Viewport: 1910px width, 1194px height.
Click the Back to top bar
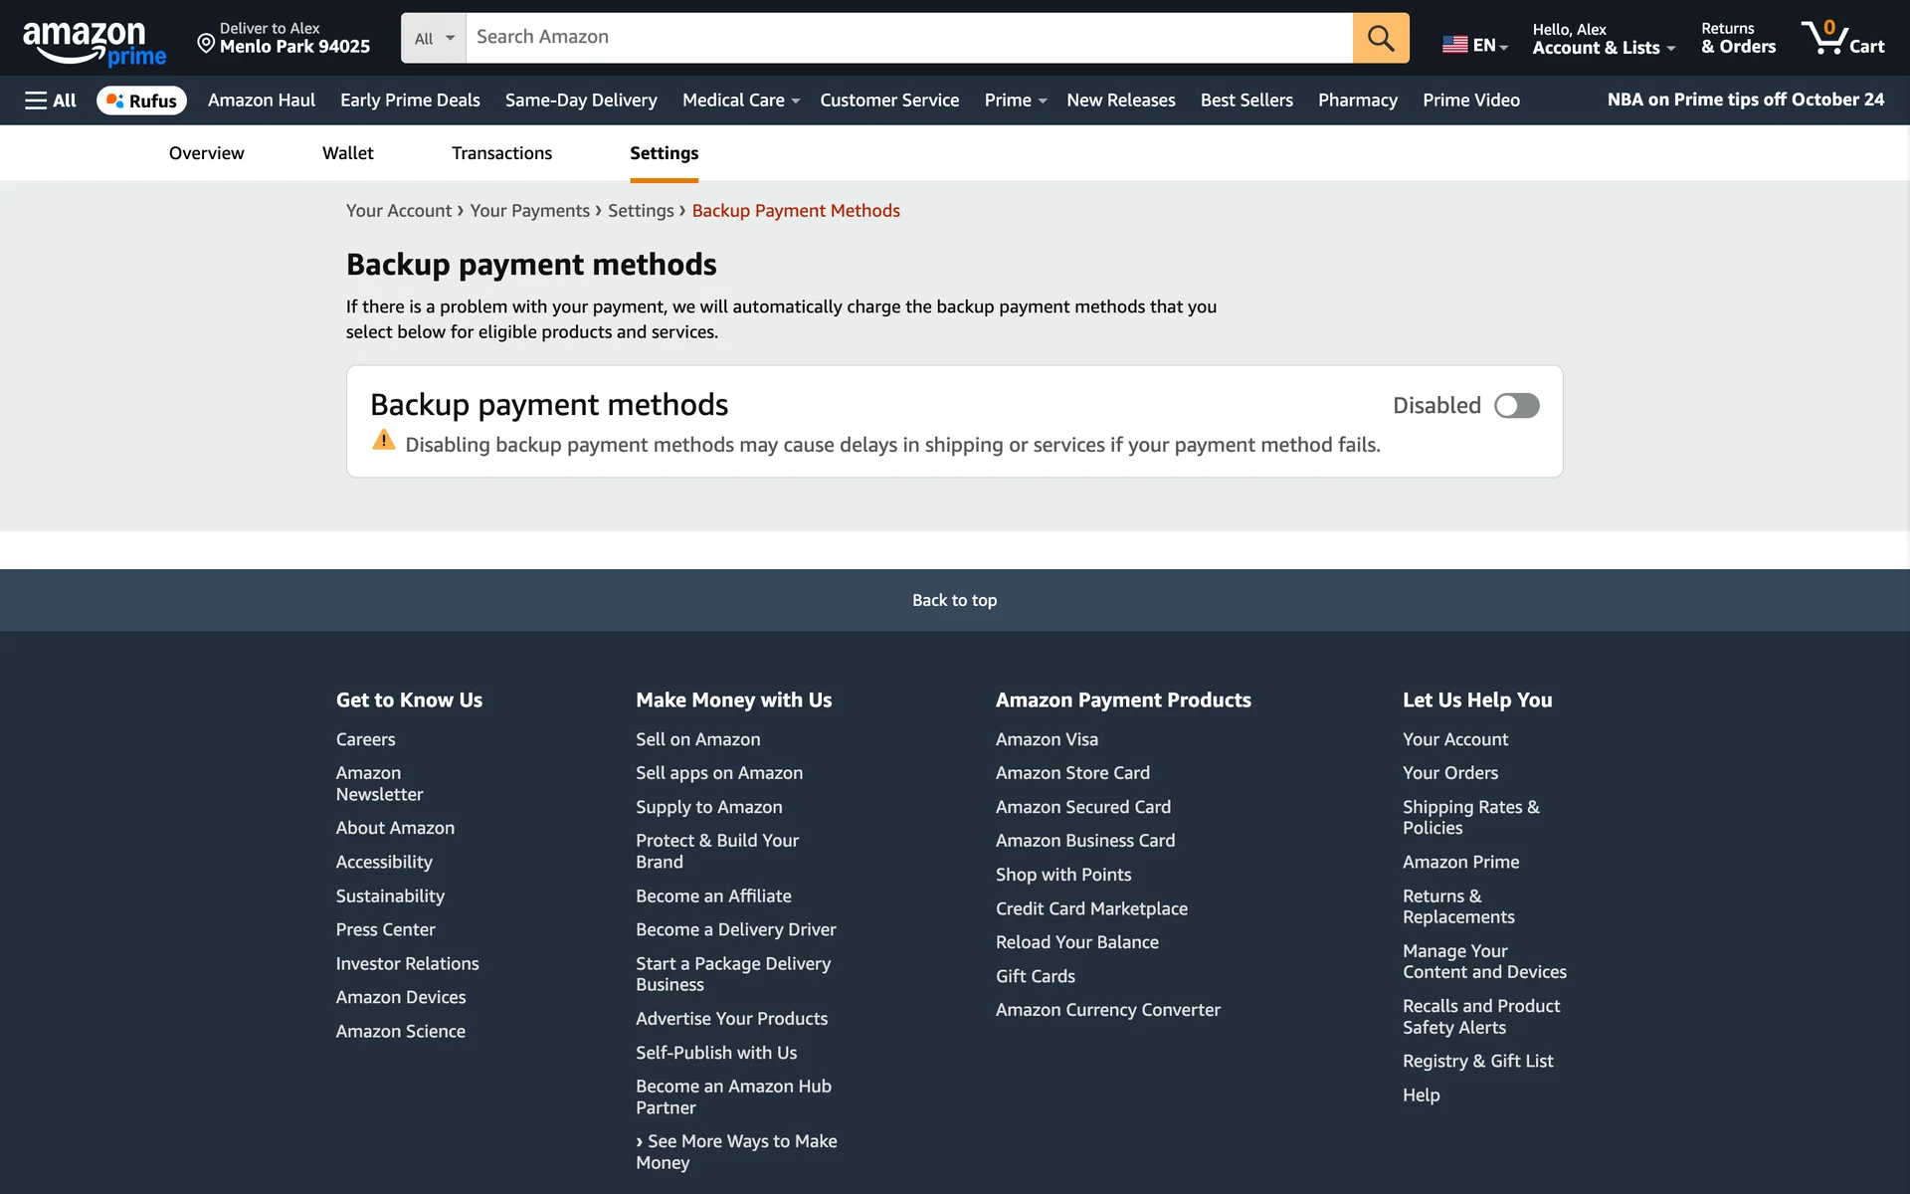coord(954,600)
